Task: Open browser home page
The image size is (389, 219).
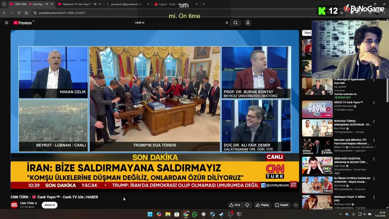Action: point(26,13)
